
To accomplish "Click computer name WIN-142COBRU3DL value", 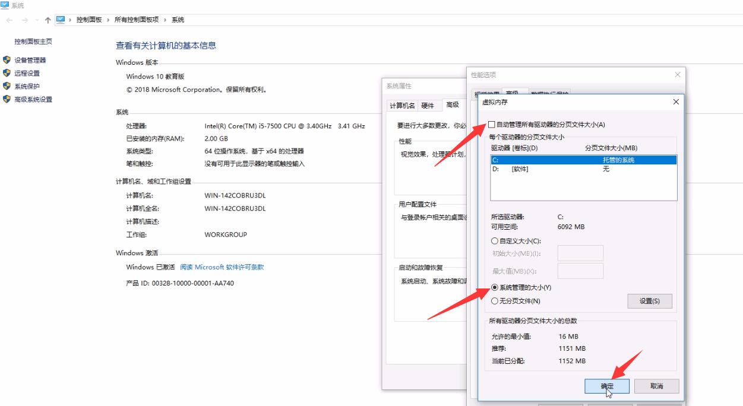I will point(235,195).
